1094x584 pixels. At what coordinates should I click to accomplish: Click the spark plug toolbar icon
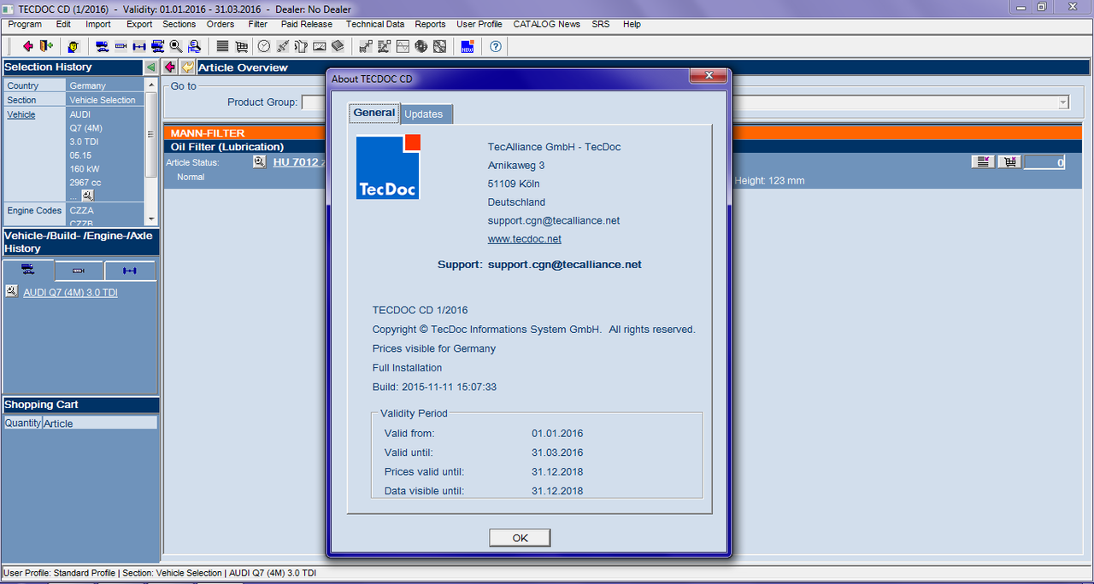click(282, 46)
